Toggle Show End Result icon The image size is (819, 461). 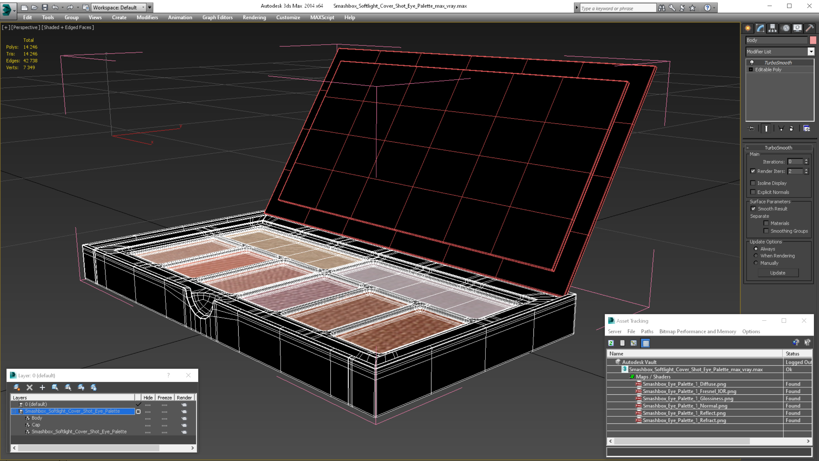point(766,129)
